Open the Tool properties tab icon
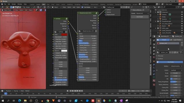This screenshot has width=184, height=103. coord(154,40)
